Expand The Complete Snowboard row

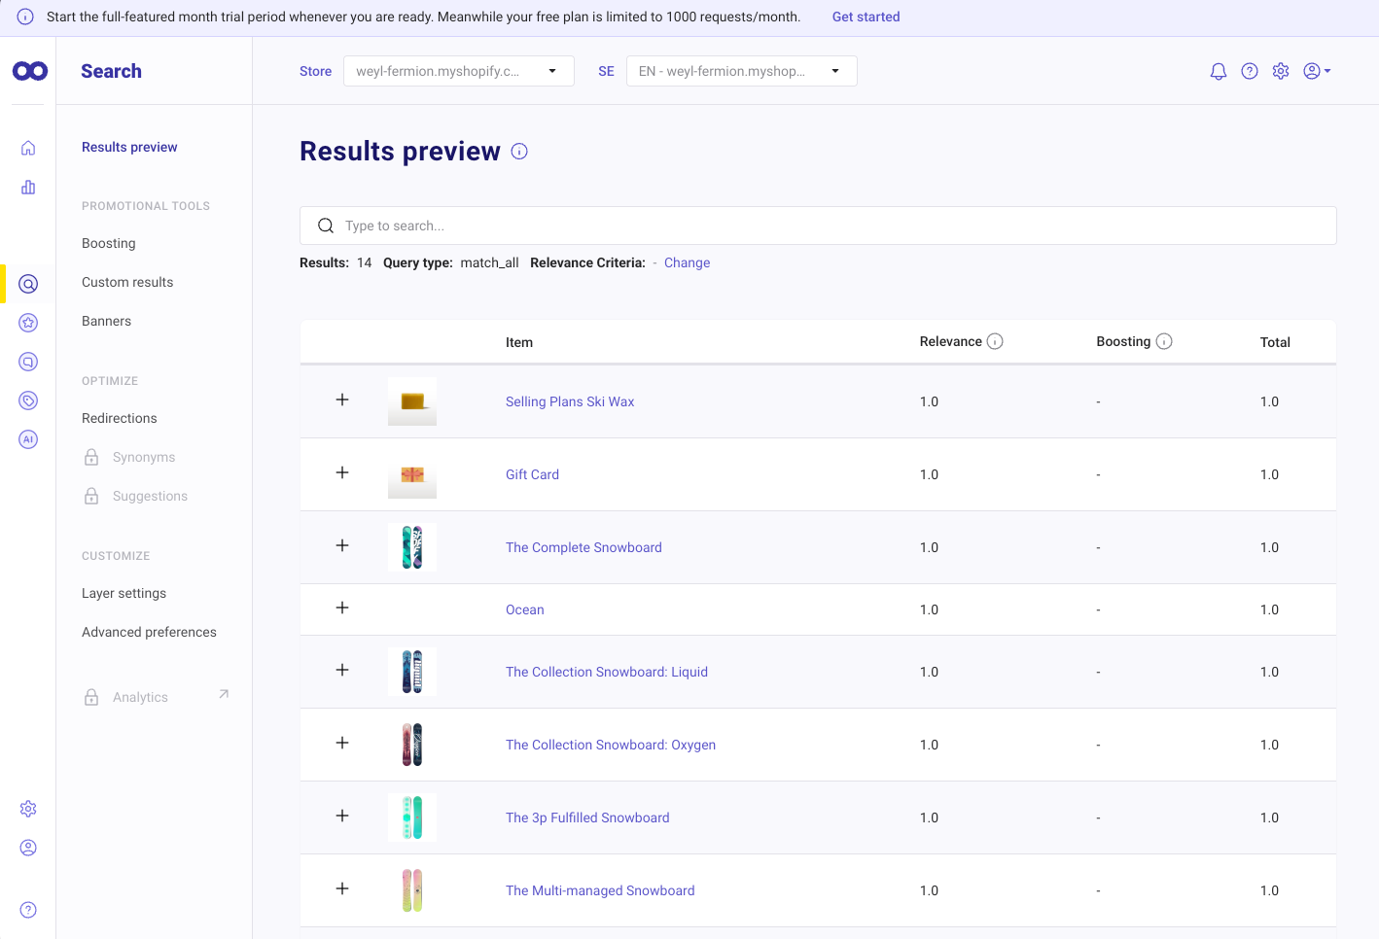(342, 545)
